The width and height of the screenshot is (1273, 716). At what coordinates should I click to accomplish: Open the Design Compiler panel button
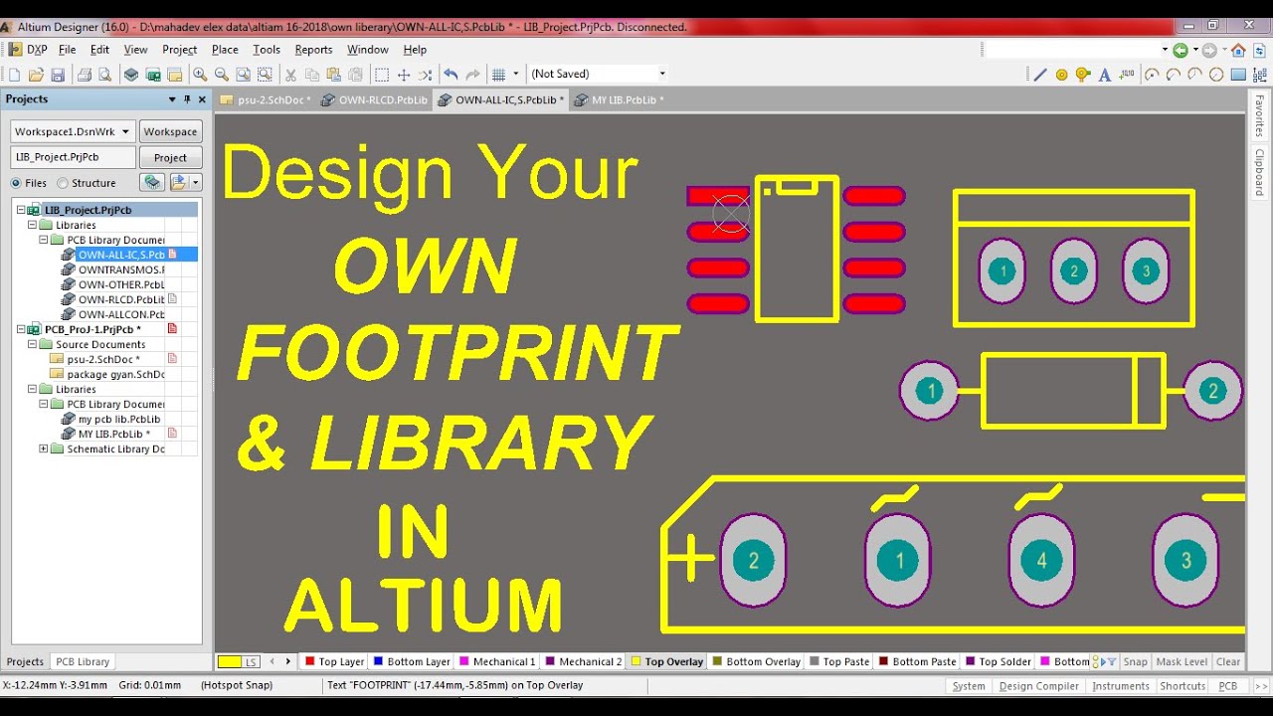[1038, 686]
